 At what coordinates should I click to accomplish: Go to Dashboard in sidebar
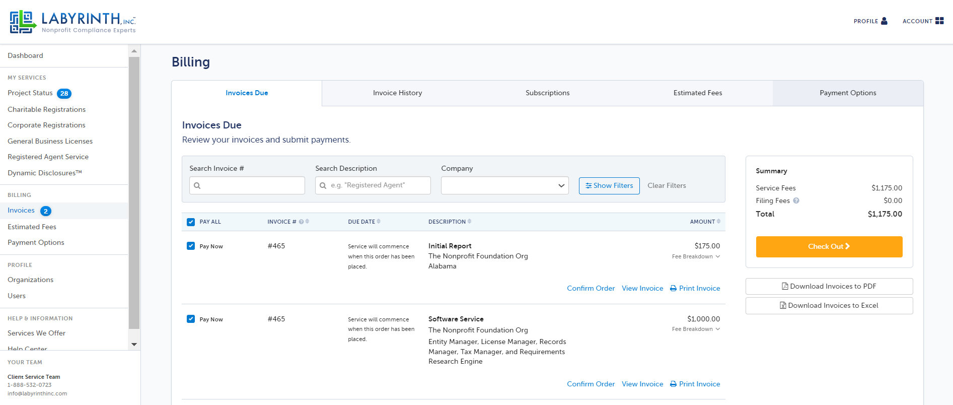coord(25,55)
